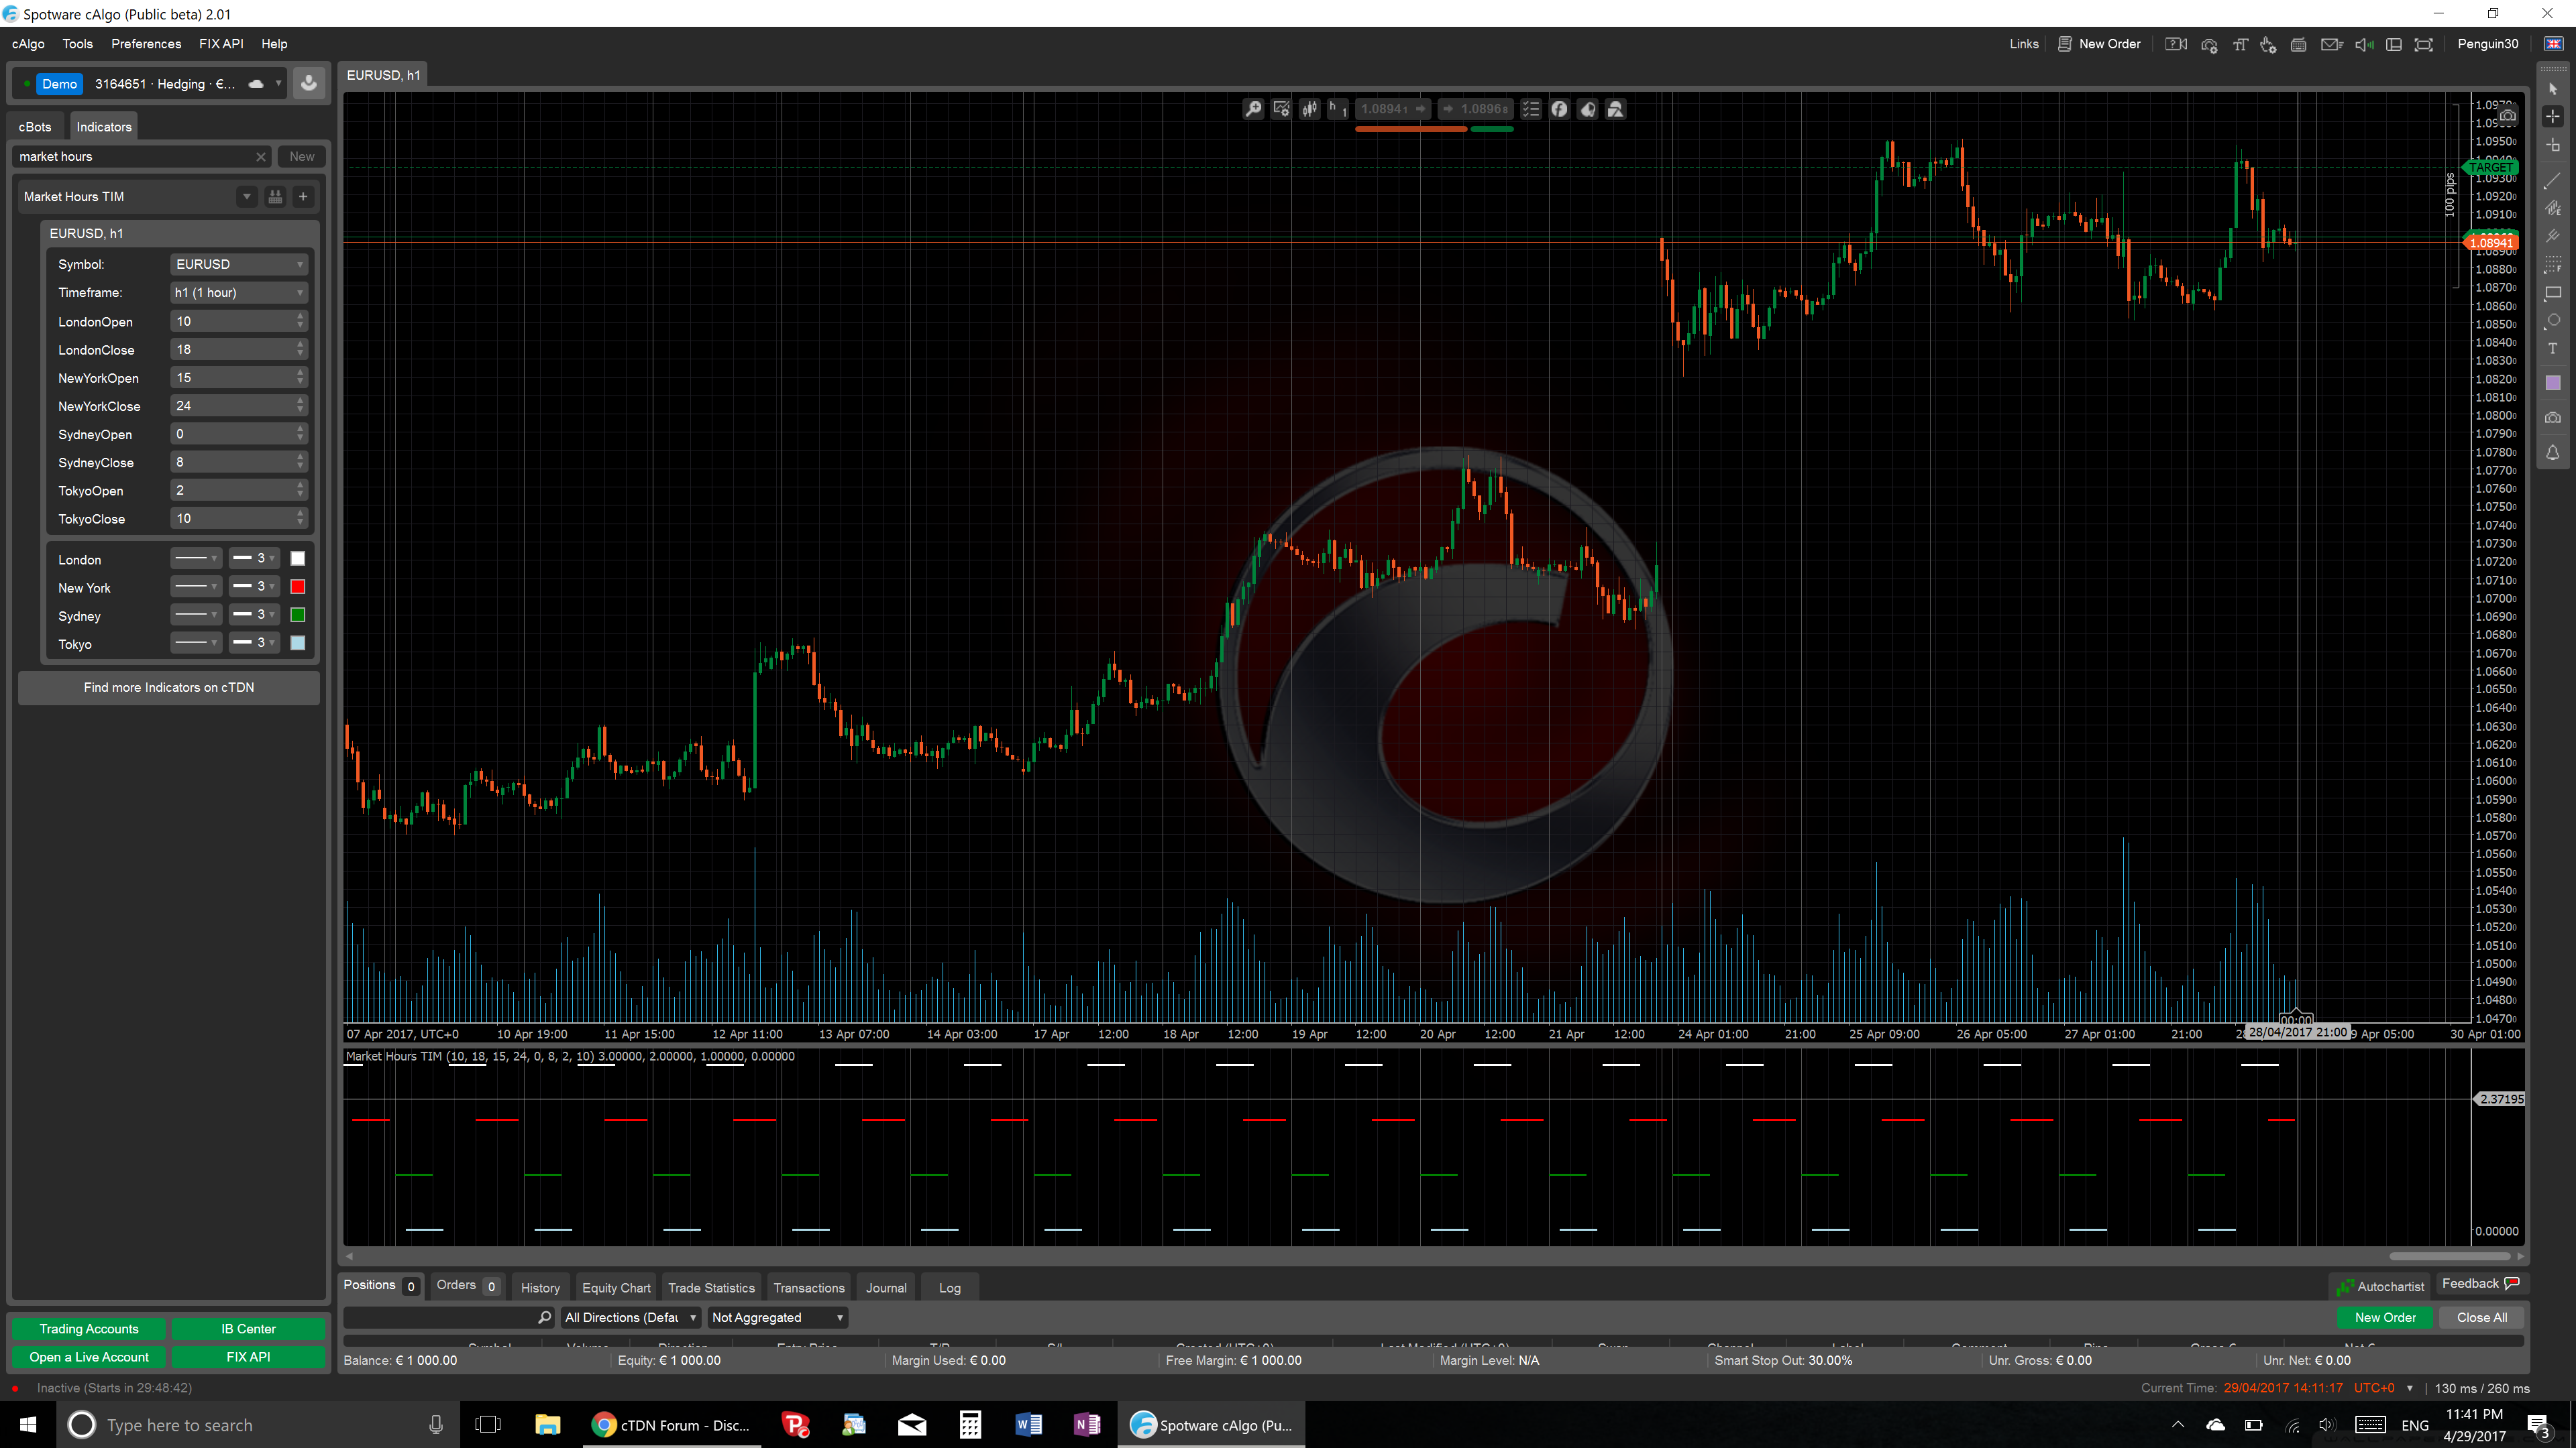Click the zoom-in magnifier icon on chart toolbar
The height and width of the screenshot is (1448, 2576).
(1253, 109)
